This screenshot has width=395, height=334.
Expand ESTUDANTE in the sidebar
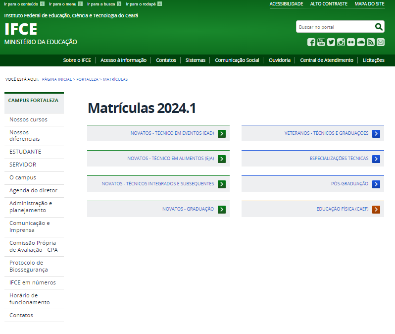coord(25,152)
